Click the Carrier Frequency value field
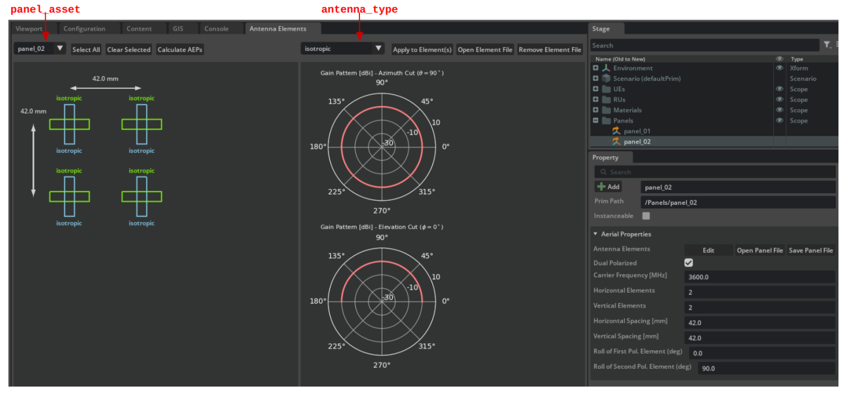The width and height of the screenshot is (843, 394). pyautogui.click(x=759, y=276)
